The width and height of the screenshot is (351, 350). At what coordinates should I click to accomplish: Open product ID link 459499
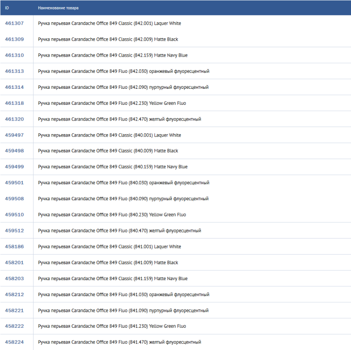click(x=14, y=167)
